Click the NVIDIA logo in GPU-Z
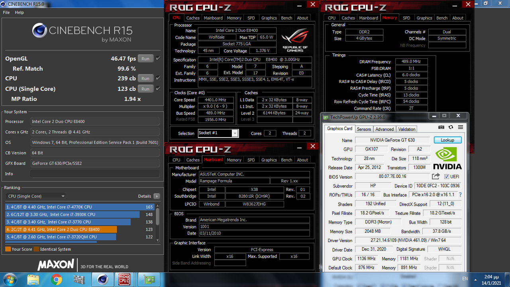Viewport: 510px width, 287px height. (x=447, y=158)
